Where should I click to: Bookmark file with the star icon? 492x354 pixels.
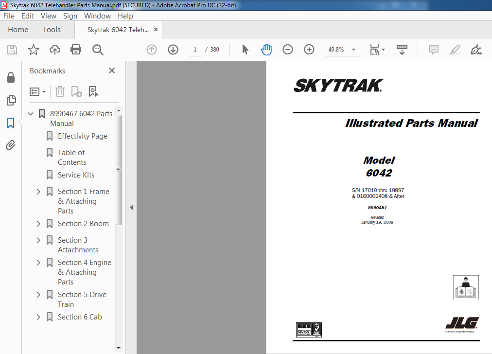tap(33, 50)
